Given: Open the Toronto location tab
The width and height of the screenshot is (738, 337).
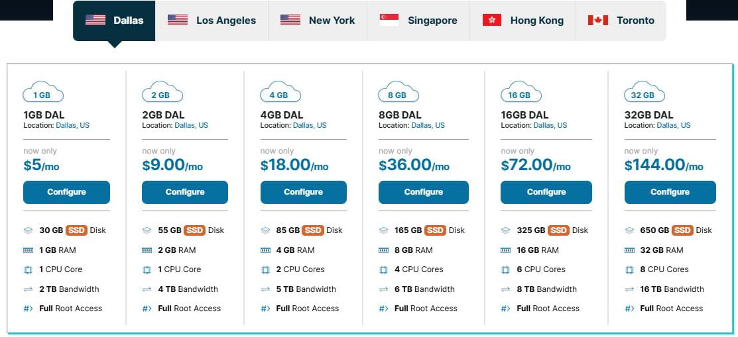Looking at the screenshot, I should coord(621,21).
